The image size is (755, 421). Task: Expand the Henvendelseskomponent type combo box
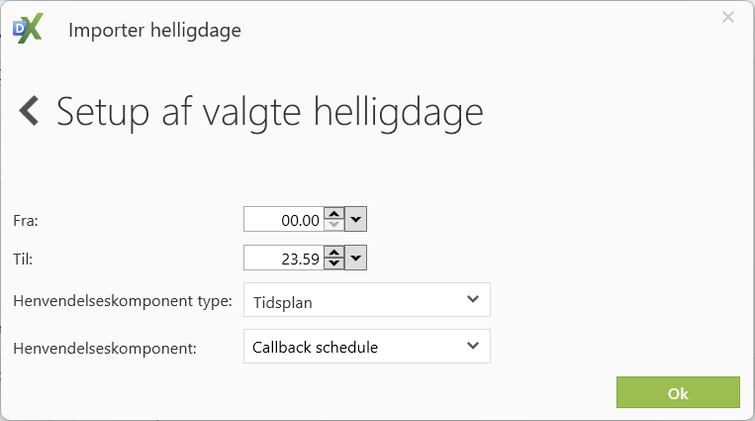366,300
